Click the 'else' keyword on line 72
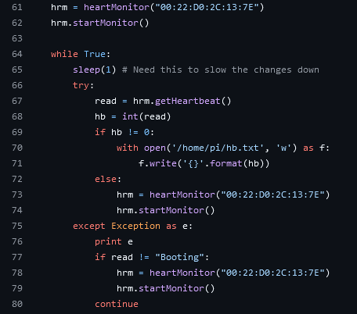This screenshot has width=357, height=314. [x=106, y=179]
